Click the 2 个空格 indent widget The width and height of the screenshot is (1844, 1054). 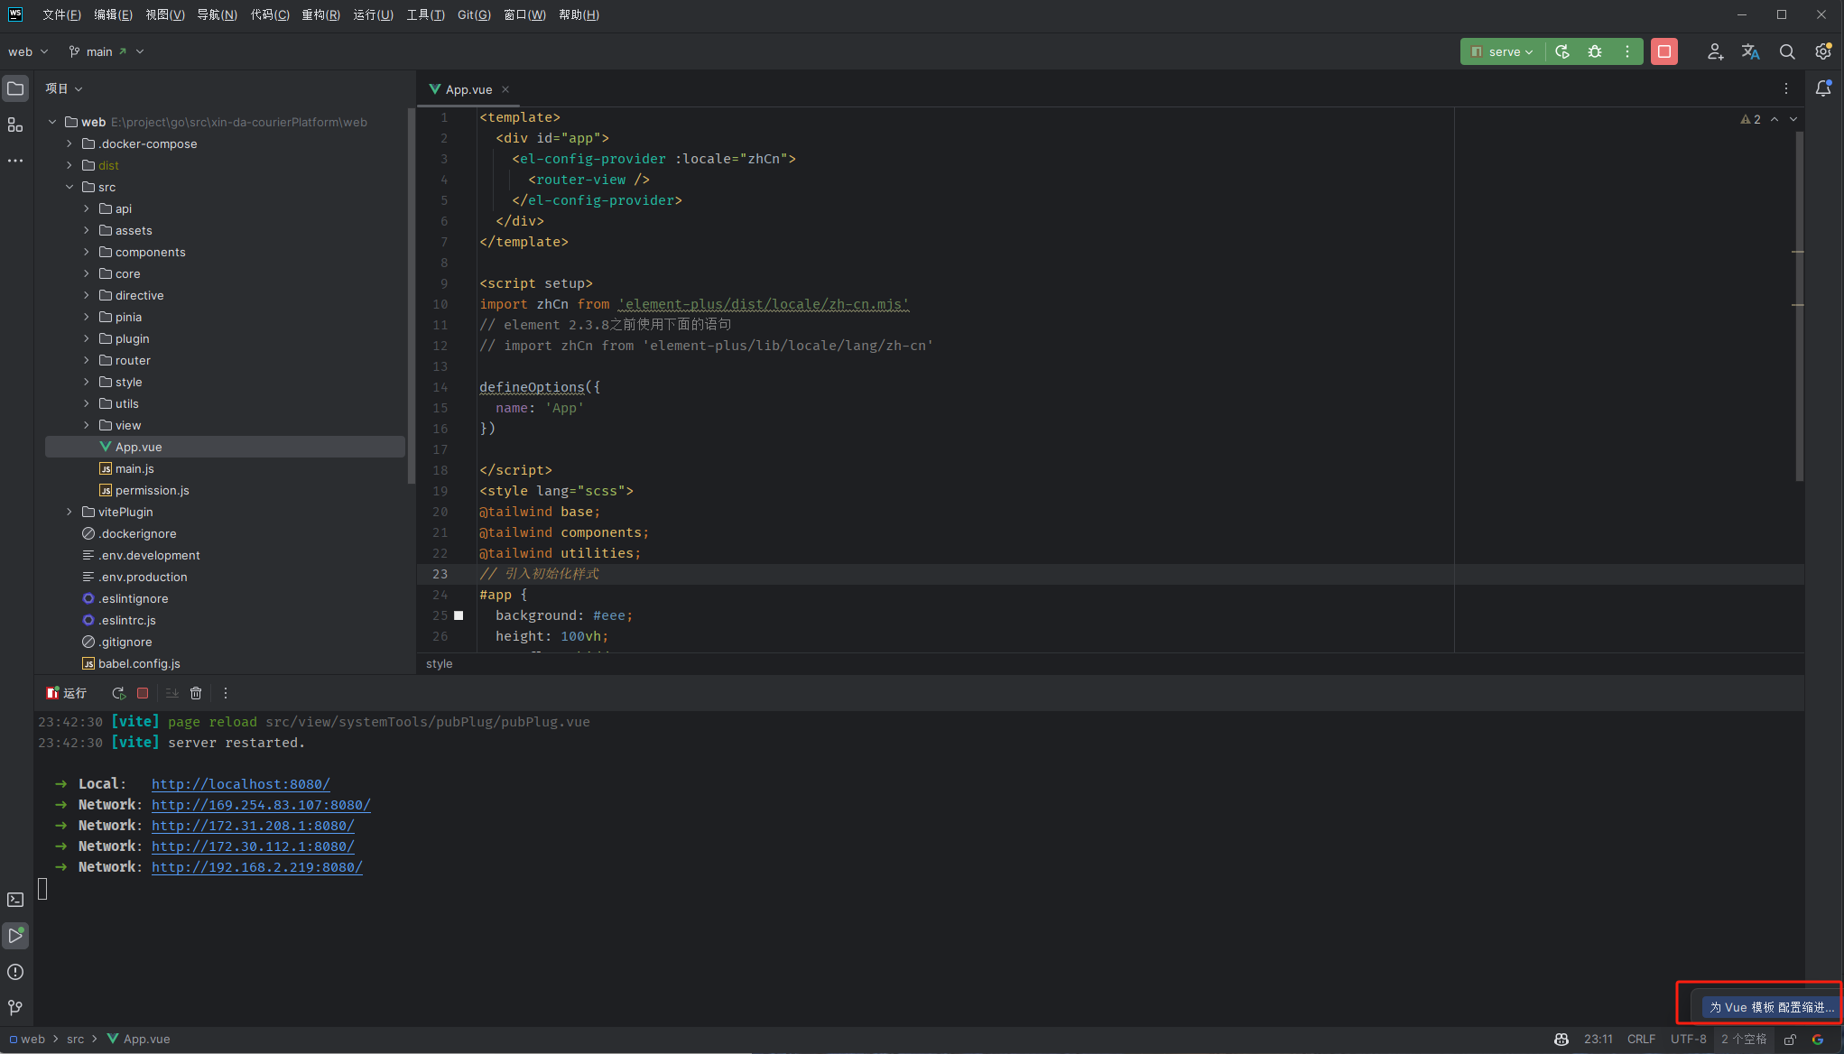pyautogui.click(x=1744, y=1040)
